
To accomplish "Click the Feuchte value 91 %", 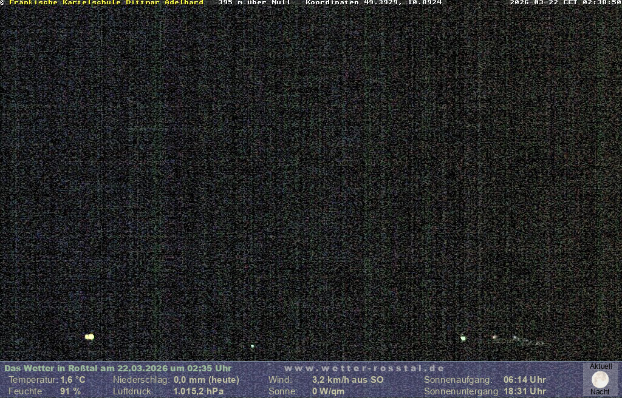I will tap(70, 391).
